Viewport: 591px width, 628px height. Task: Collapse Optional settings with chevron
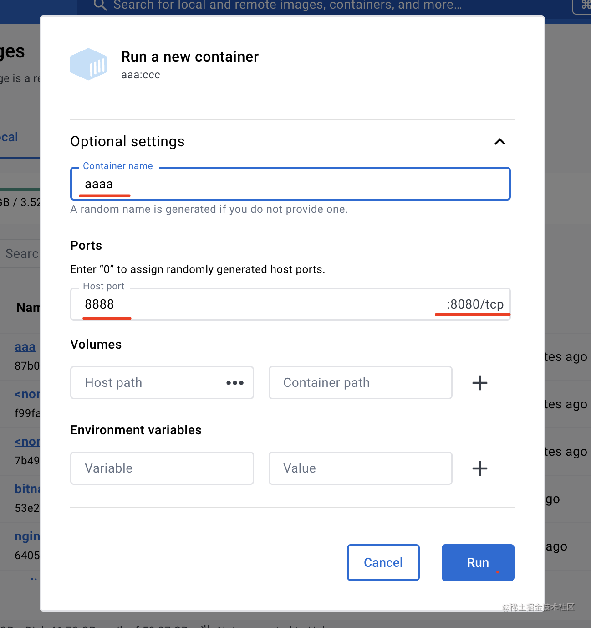click(499, 142)
